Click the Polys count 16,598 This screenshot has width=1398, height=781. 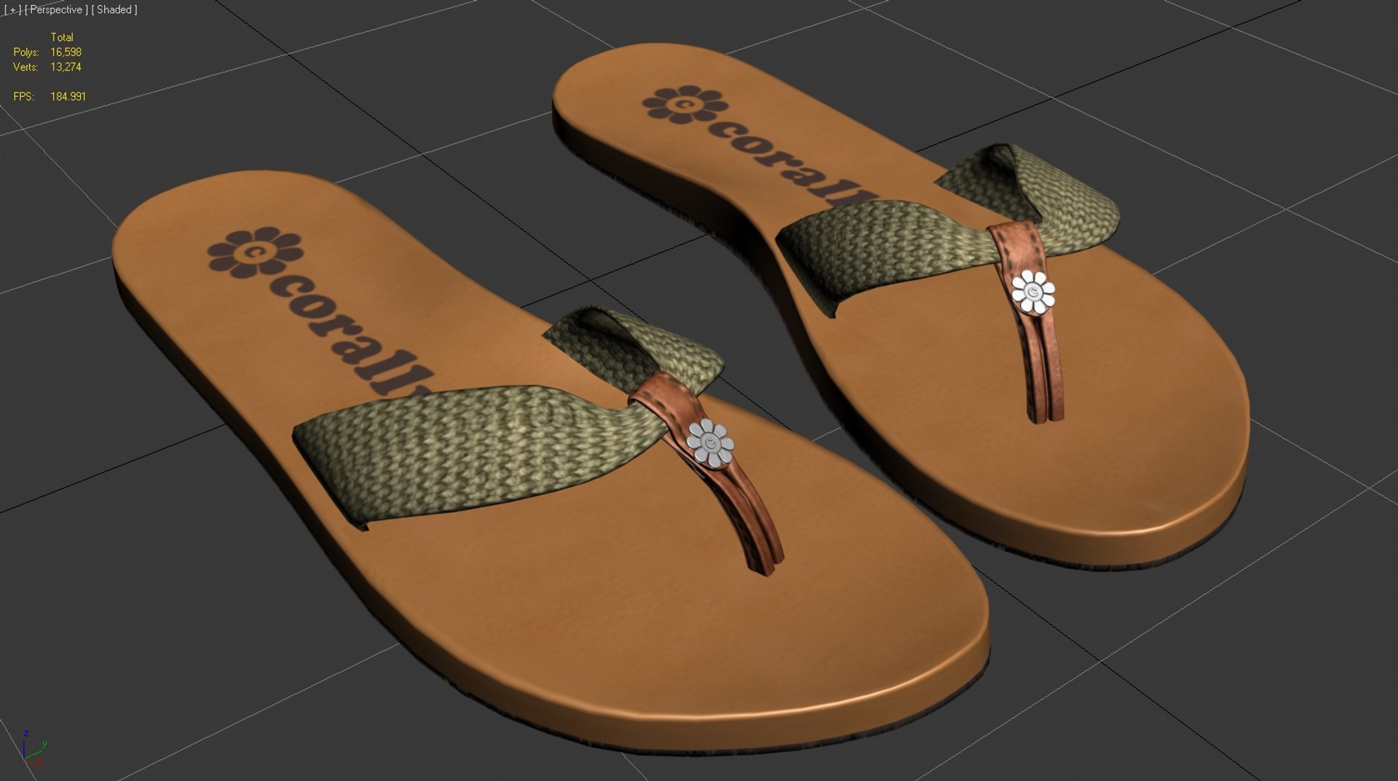point(66,52)
